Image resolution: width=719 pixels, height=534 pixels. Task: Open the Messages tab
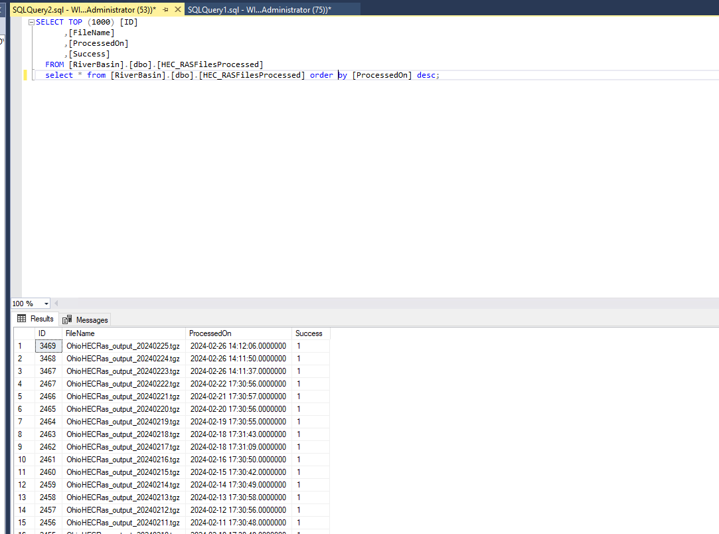(86, 319)
